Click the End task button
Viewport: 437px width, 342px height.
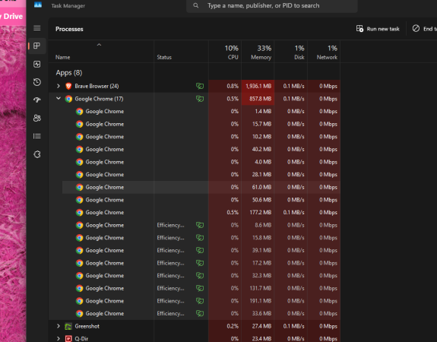424,29
